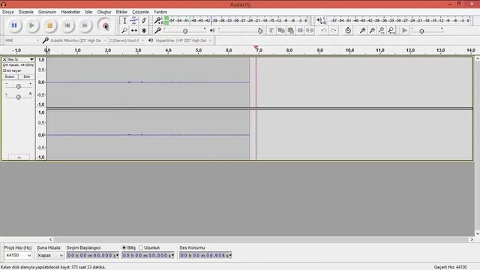Viewport: 480px width, 270px height.
Task: Click the horizontal scrollbar left arrow
Action: pyautogui.click(x=51, y=239)
